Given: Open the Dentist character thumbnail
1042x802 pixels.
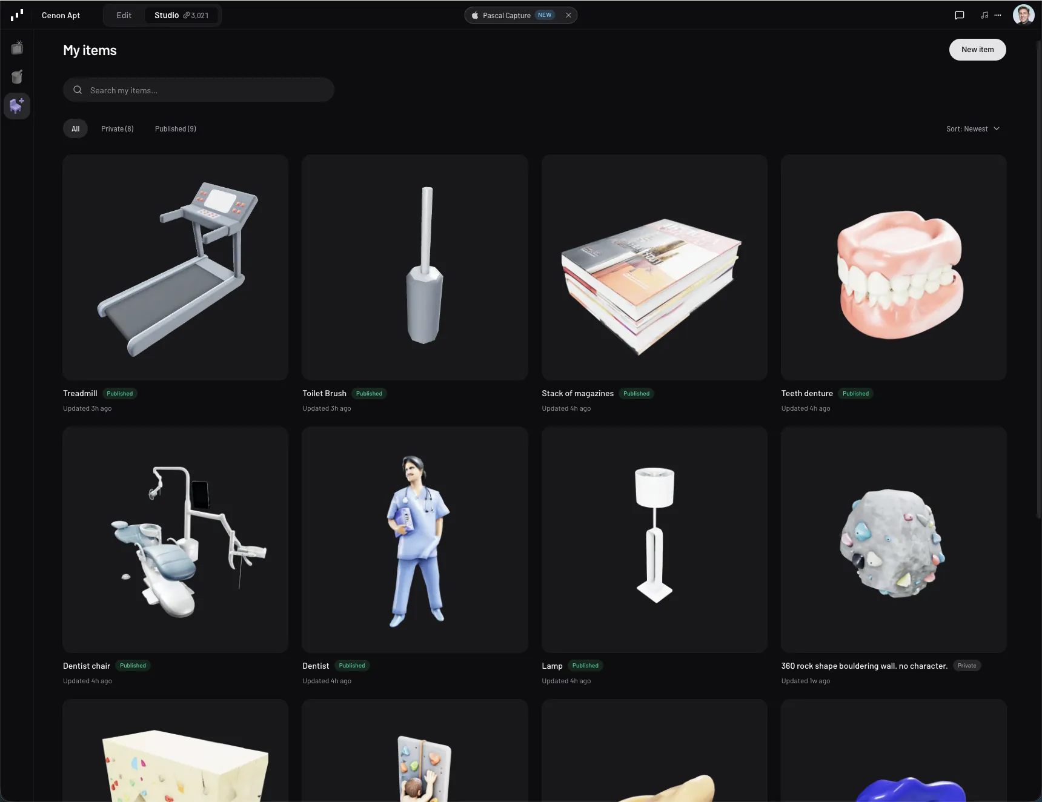Looking at the screenshot, I should coord(415,540).
